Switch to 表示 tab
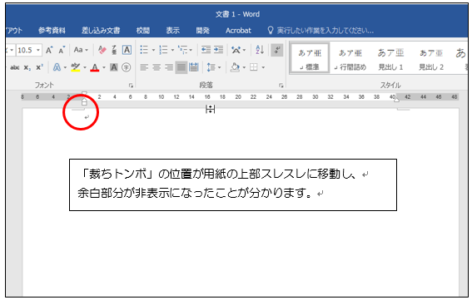Viewport: 472px width, 300px height. click(173, 31)
